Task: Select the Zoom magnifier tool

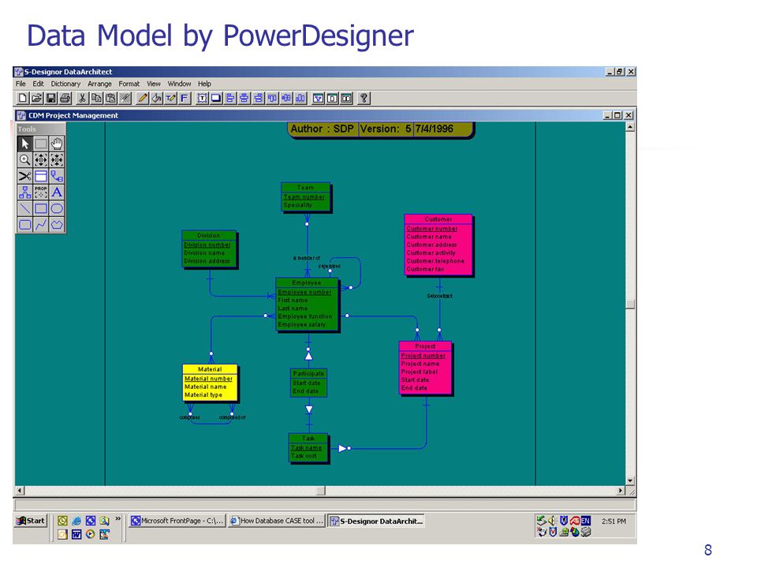Action: (x=24, y=160)
